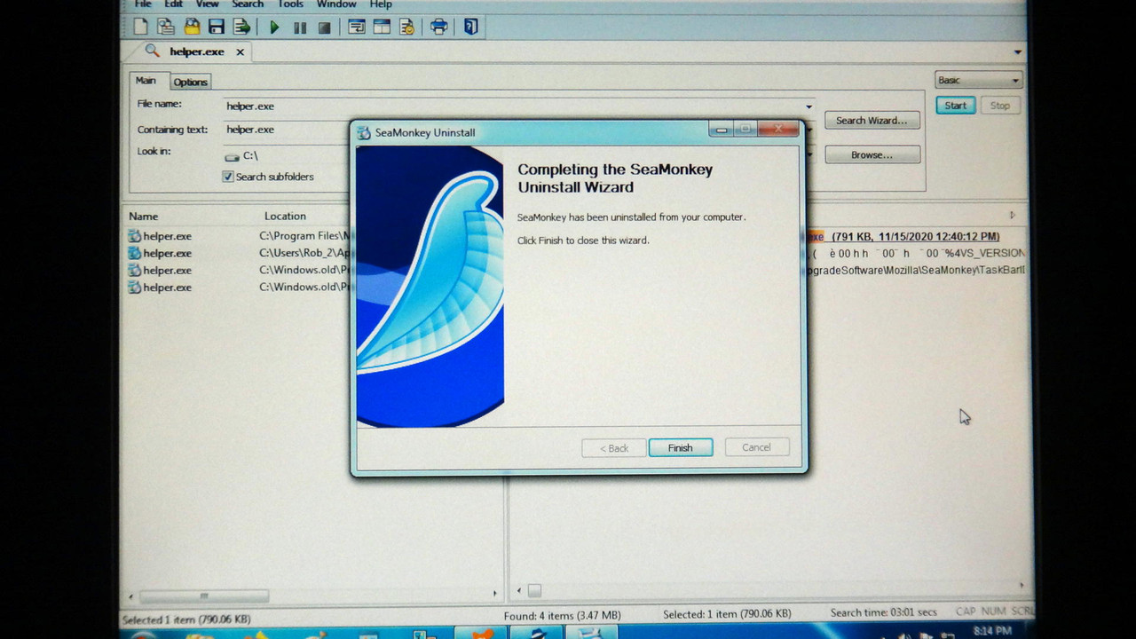This screenshot has width=1136, height=639.
Task: Close the helper.exe search tab
Action: point(240,52)
